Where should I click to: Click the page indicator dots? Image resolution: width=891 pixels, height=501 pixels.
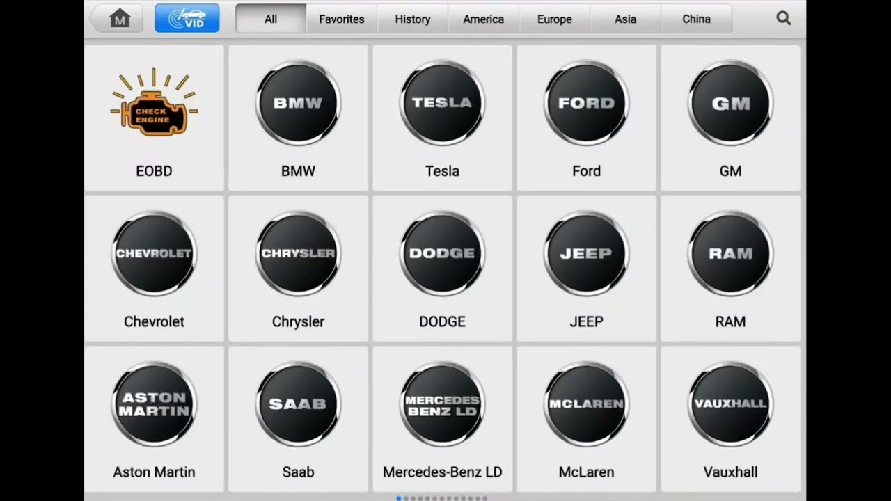[x=442, y=498]
